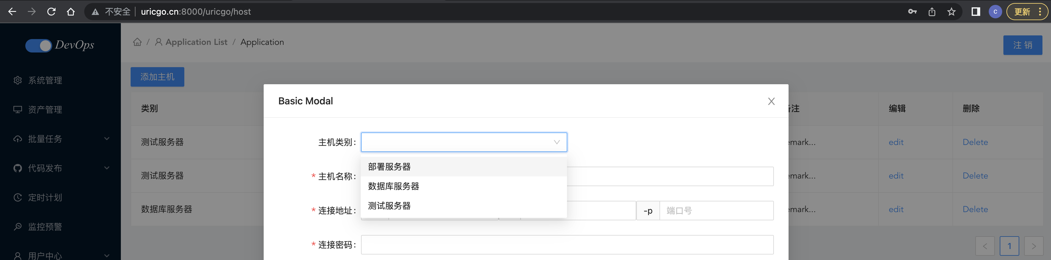Click the browser home button
Screen dimensions: 1051x260
[x=71, y=12]
